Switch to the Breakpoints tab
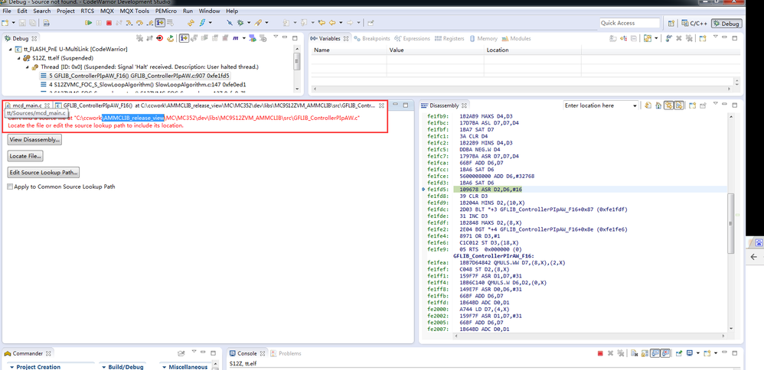Screen dimensions: 764x370 (372, 38)
